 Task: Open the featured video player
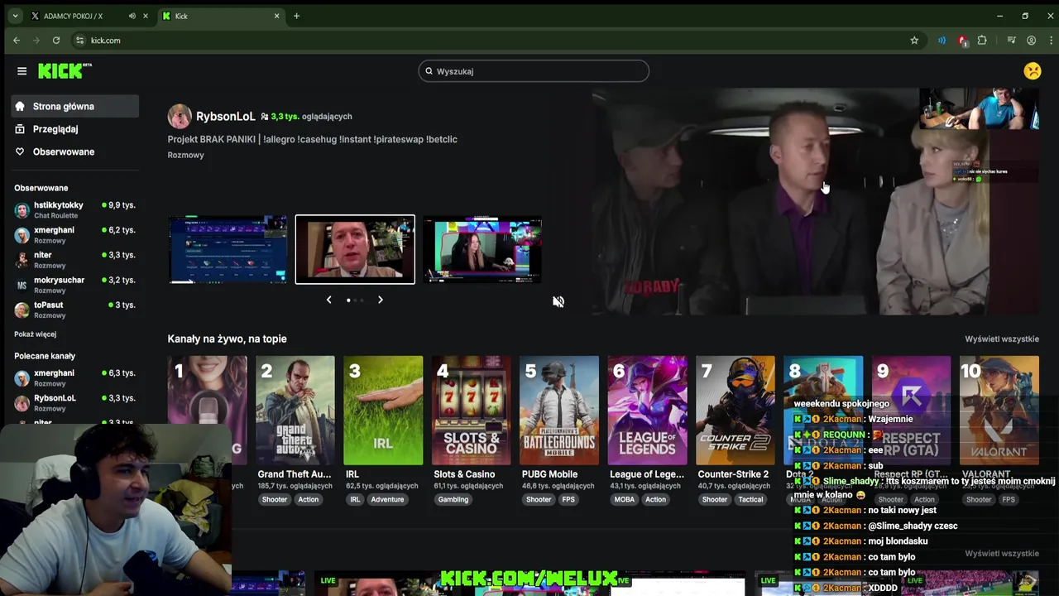pos(815,201)
